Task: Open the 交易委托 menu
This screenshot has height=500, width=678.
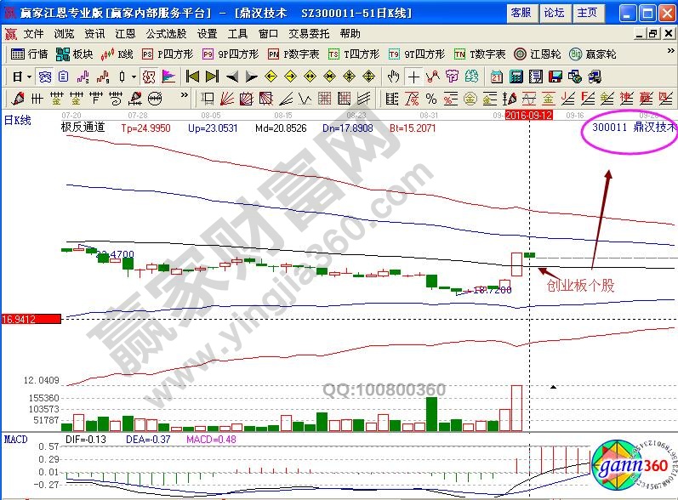Action: (309, 34)
